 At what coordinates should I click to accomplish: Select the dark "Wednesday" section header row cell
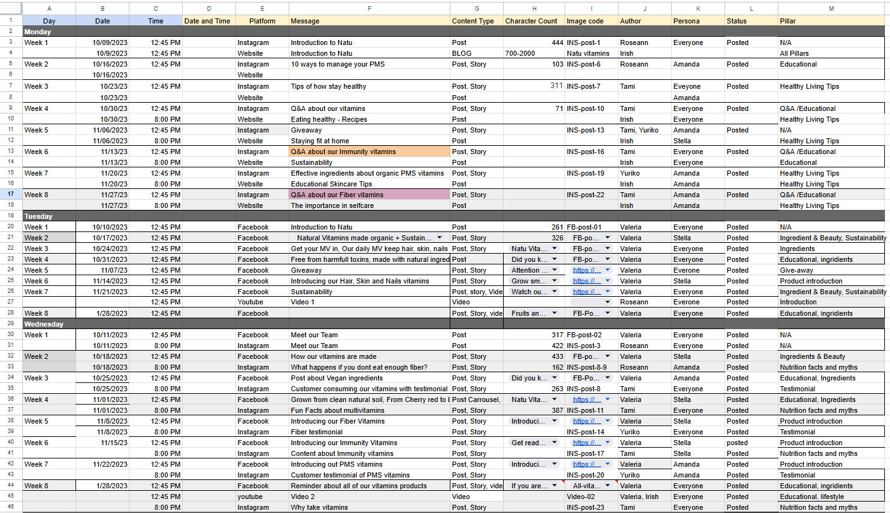click(48, 324)
